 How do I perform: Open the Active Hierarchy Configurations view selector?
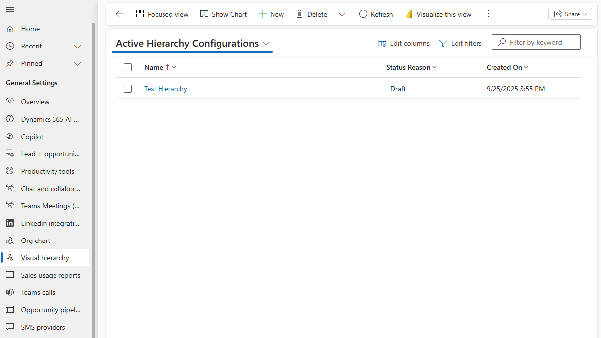[267, 44]
